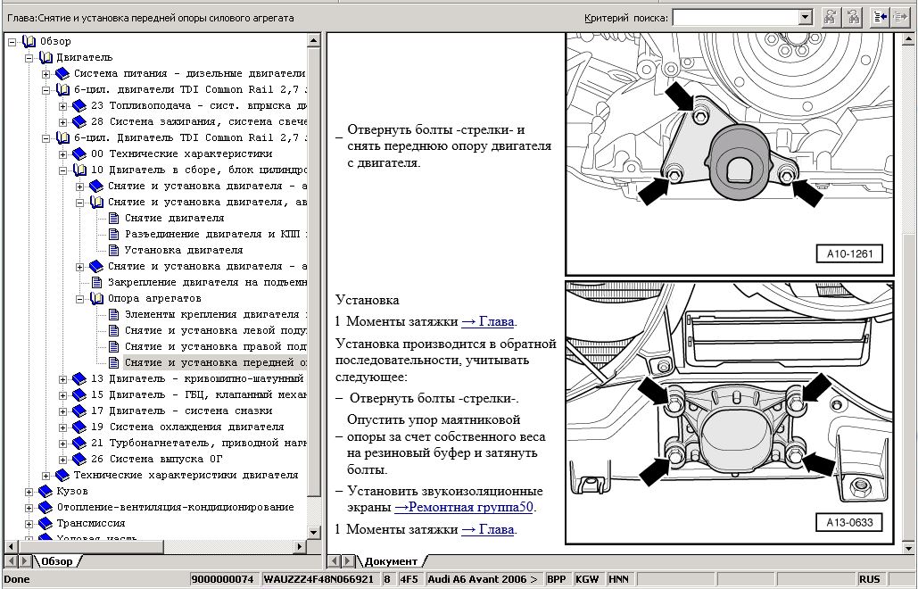
Task: Click pendulum support illustration A13-0633
Action: point(729,413)
